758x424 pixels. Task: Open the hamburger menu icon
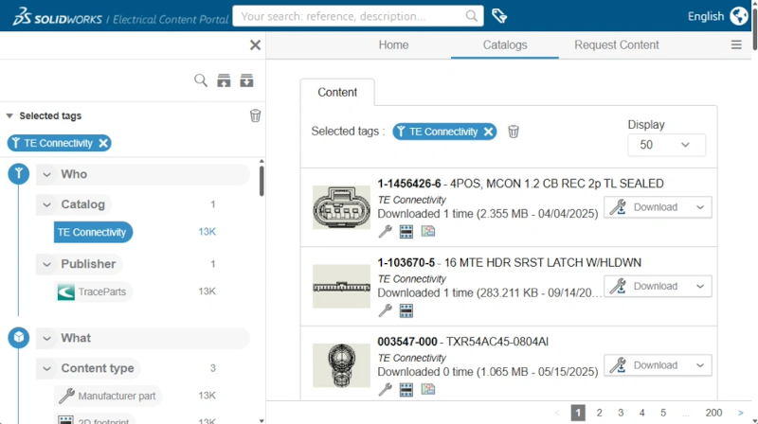click(736, 44)
